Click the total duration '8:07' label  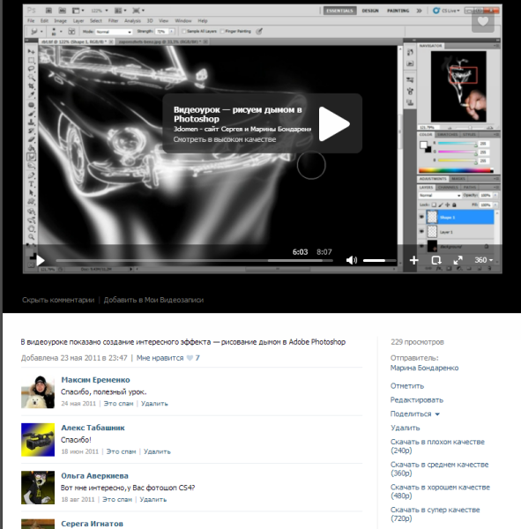[324, 252]
